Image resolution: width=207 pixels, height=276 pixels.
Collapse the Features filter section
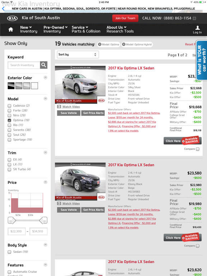(x=45, y=264)
